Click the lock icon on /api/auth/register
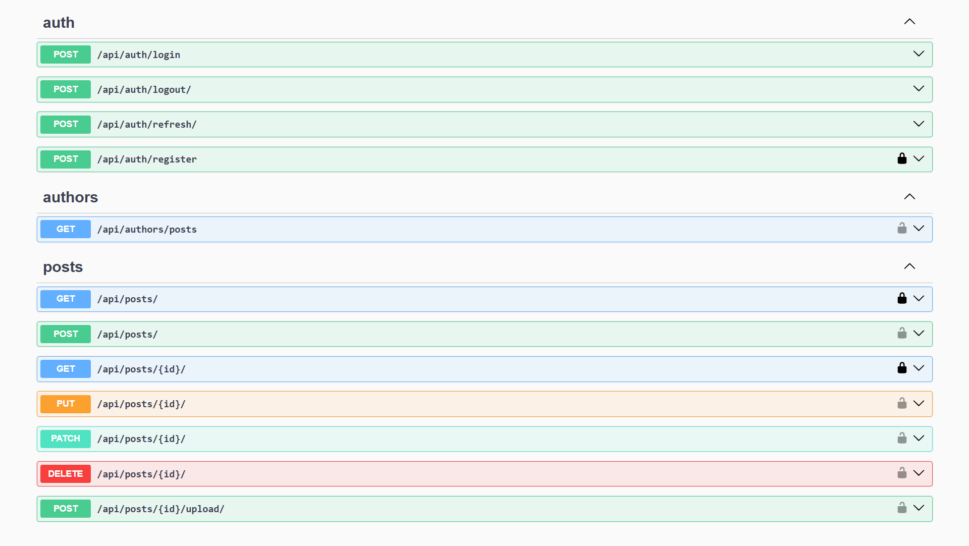 (902, 158)
